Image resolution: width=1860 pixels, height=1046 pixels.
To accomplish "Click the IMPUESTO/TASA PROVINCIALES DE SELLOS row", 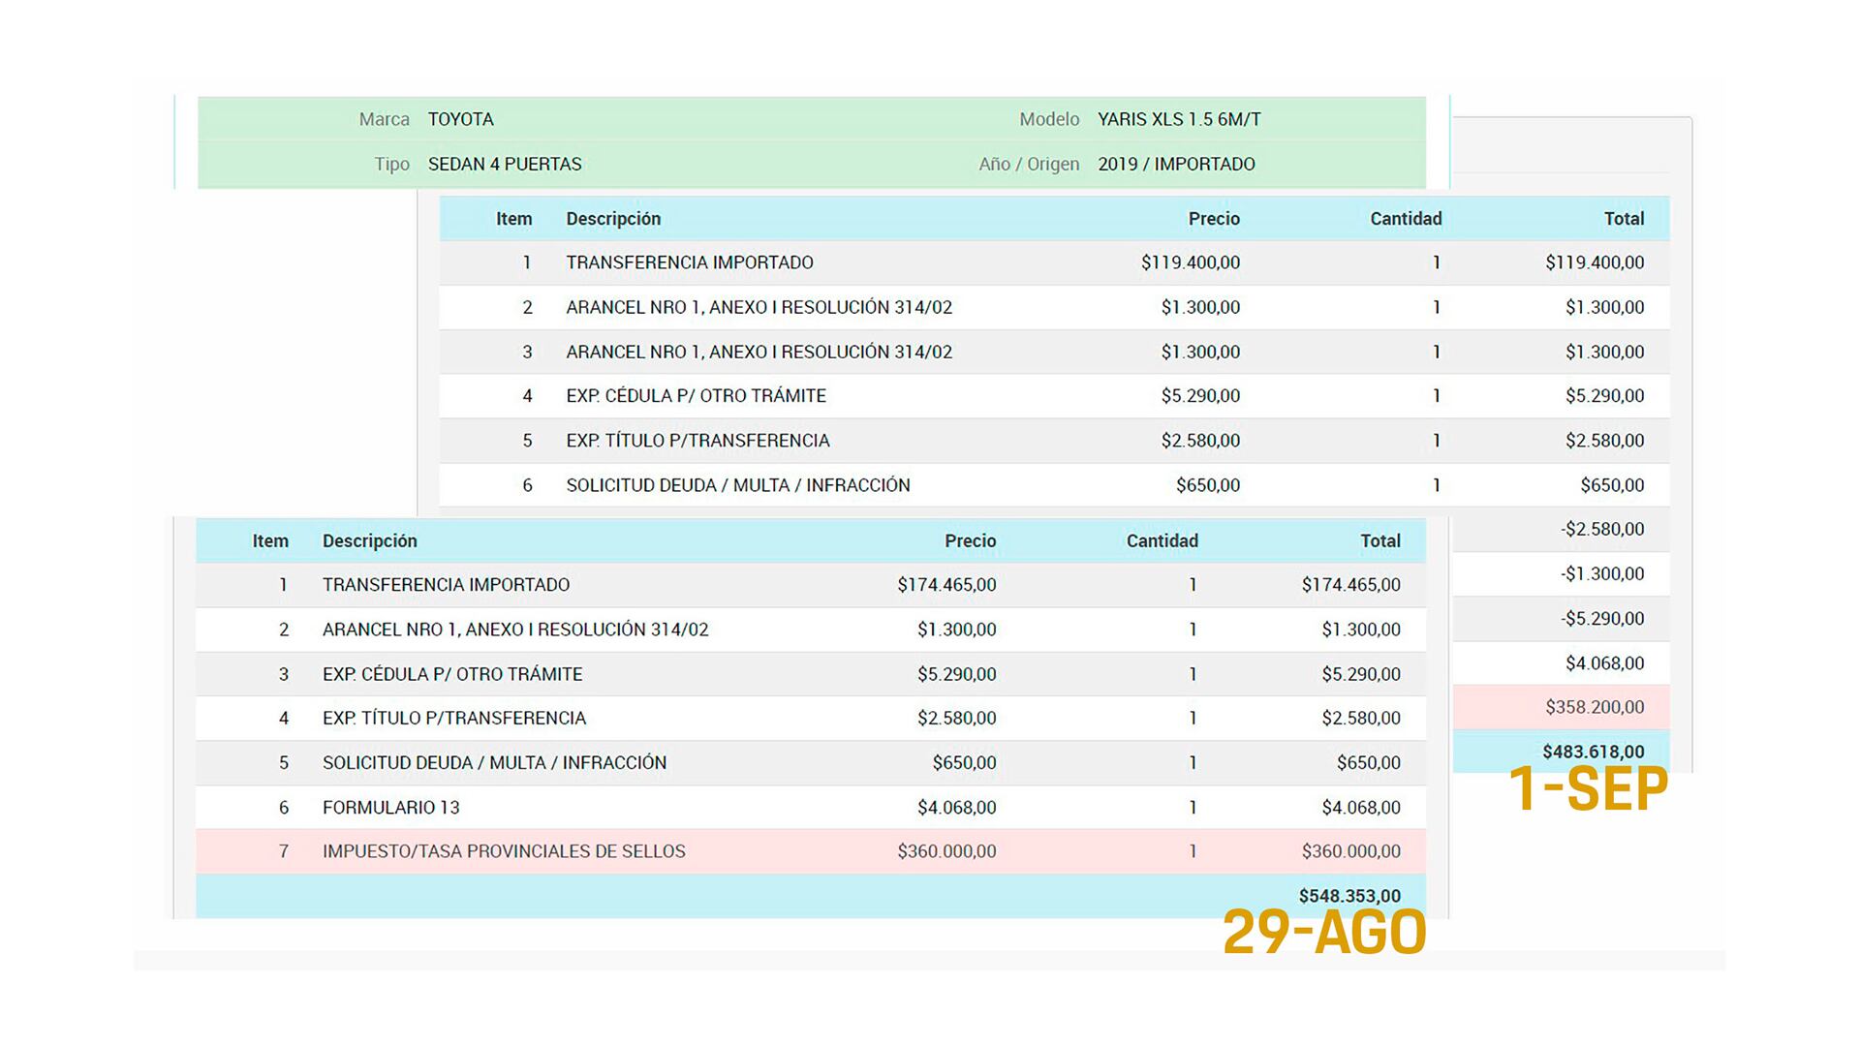I will pos(503,851).
